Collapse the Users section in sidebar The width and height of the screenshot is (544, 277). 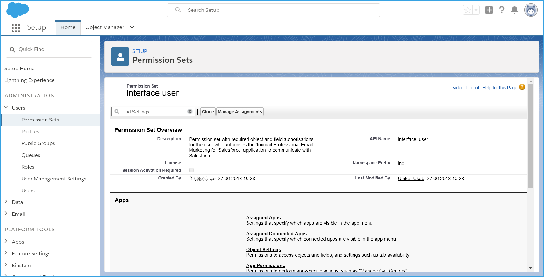[6, 107]
